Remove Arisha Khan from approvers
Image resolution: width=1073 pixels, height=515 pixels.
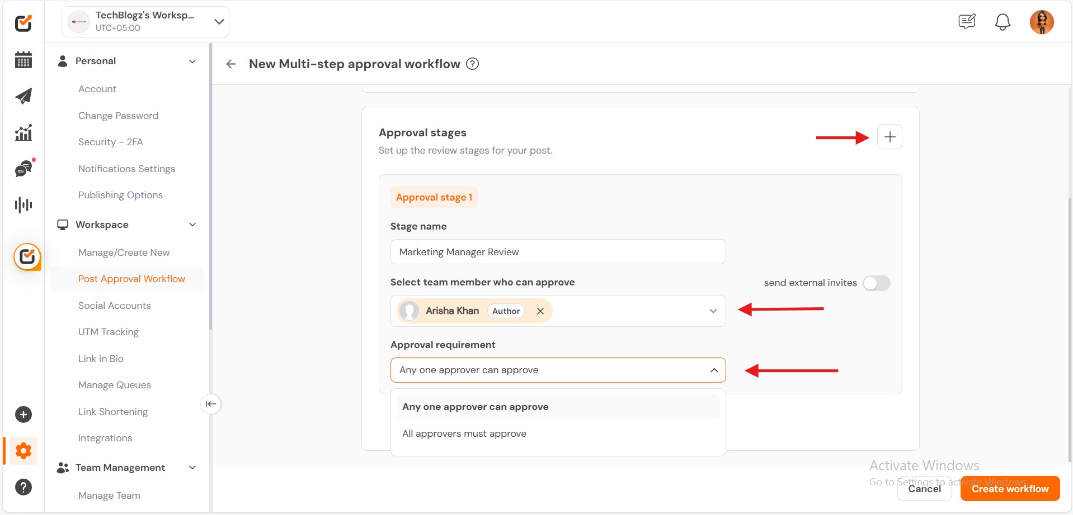(540, 311)
